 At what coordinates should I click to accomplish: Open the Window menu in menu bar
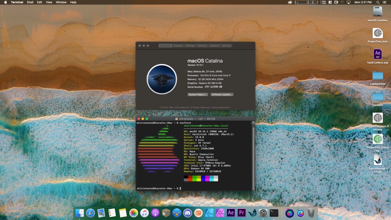(61, 2)
